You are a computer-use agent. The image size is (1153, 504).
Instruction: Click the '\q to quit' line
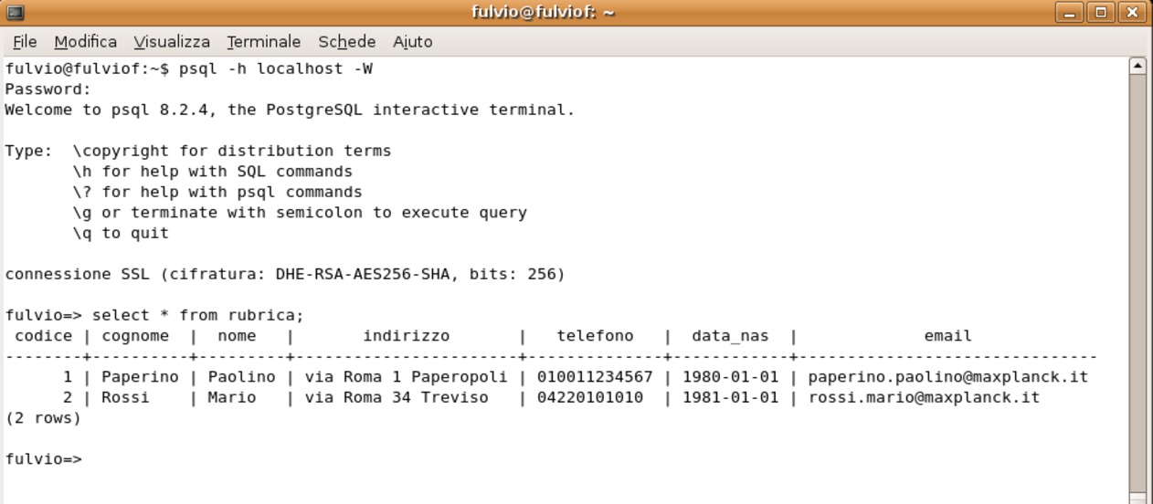click(121, 233)
